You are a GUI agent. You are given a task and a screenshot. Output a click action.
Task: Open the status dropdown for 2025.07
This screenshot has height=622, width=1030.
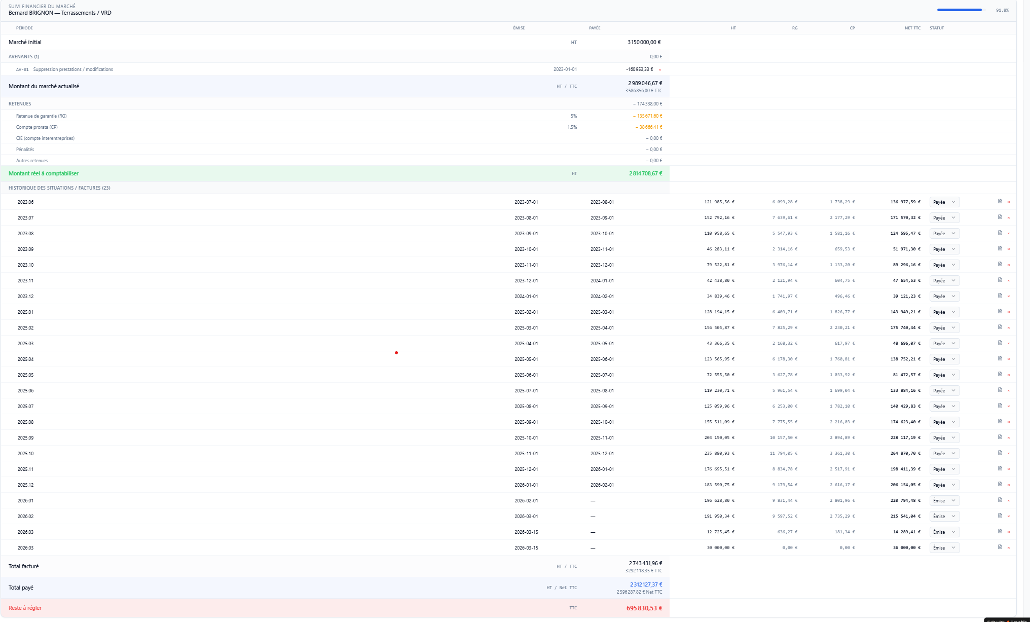(944, 406)
